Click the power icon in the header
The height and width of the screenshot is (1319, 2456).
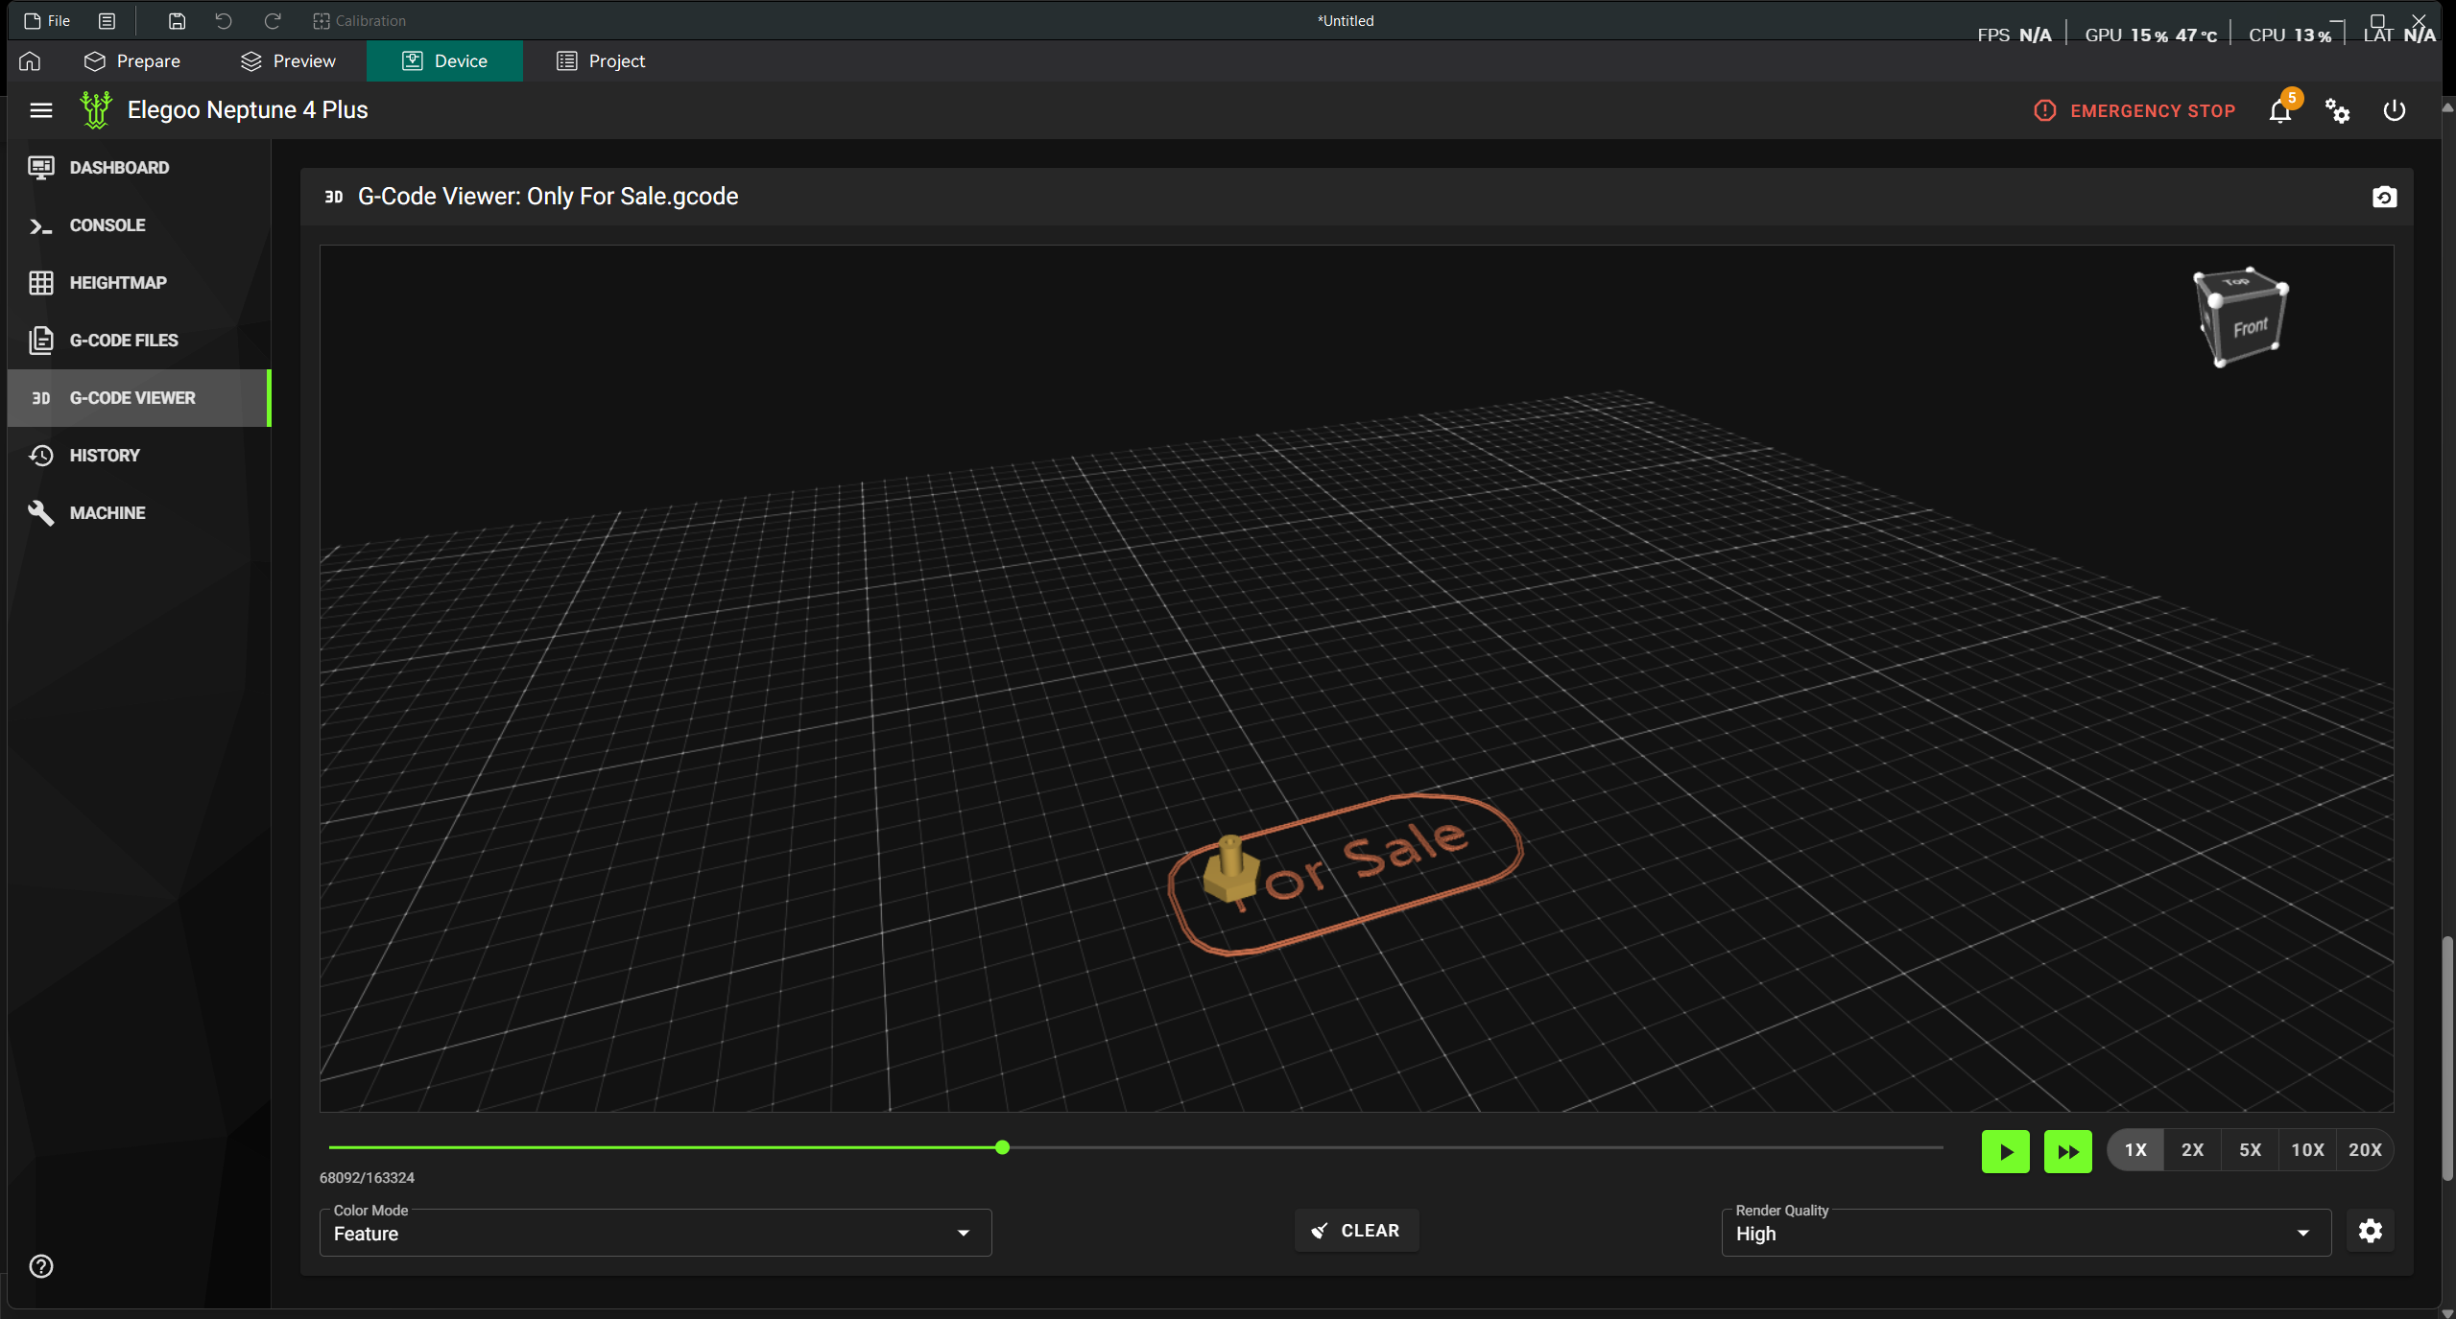point(2394,111)
